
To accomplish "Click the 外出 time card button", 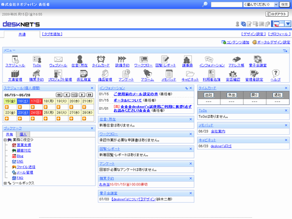I will (231, 95).
